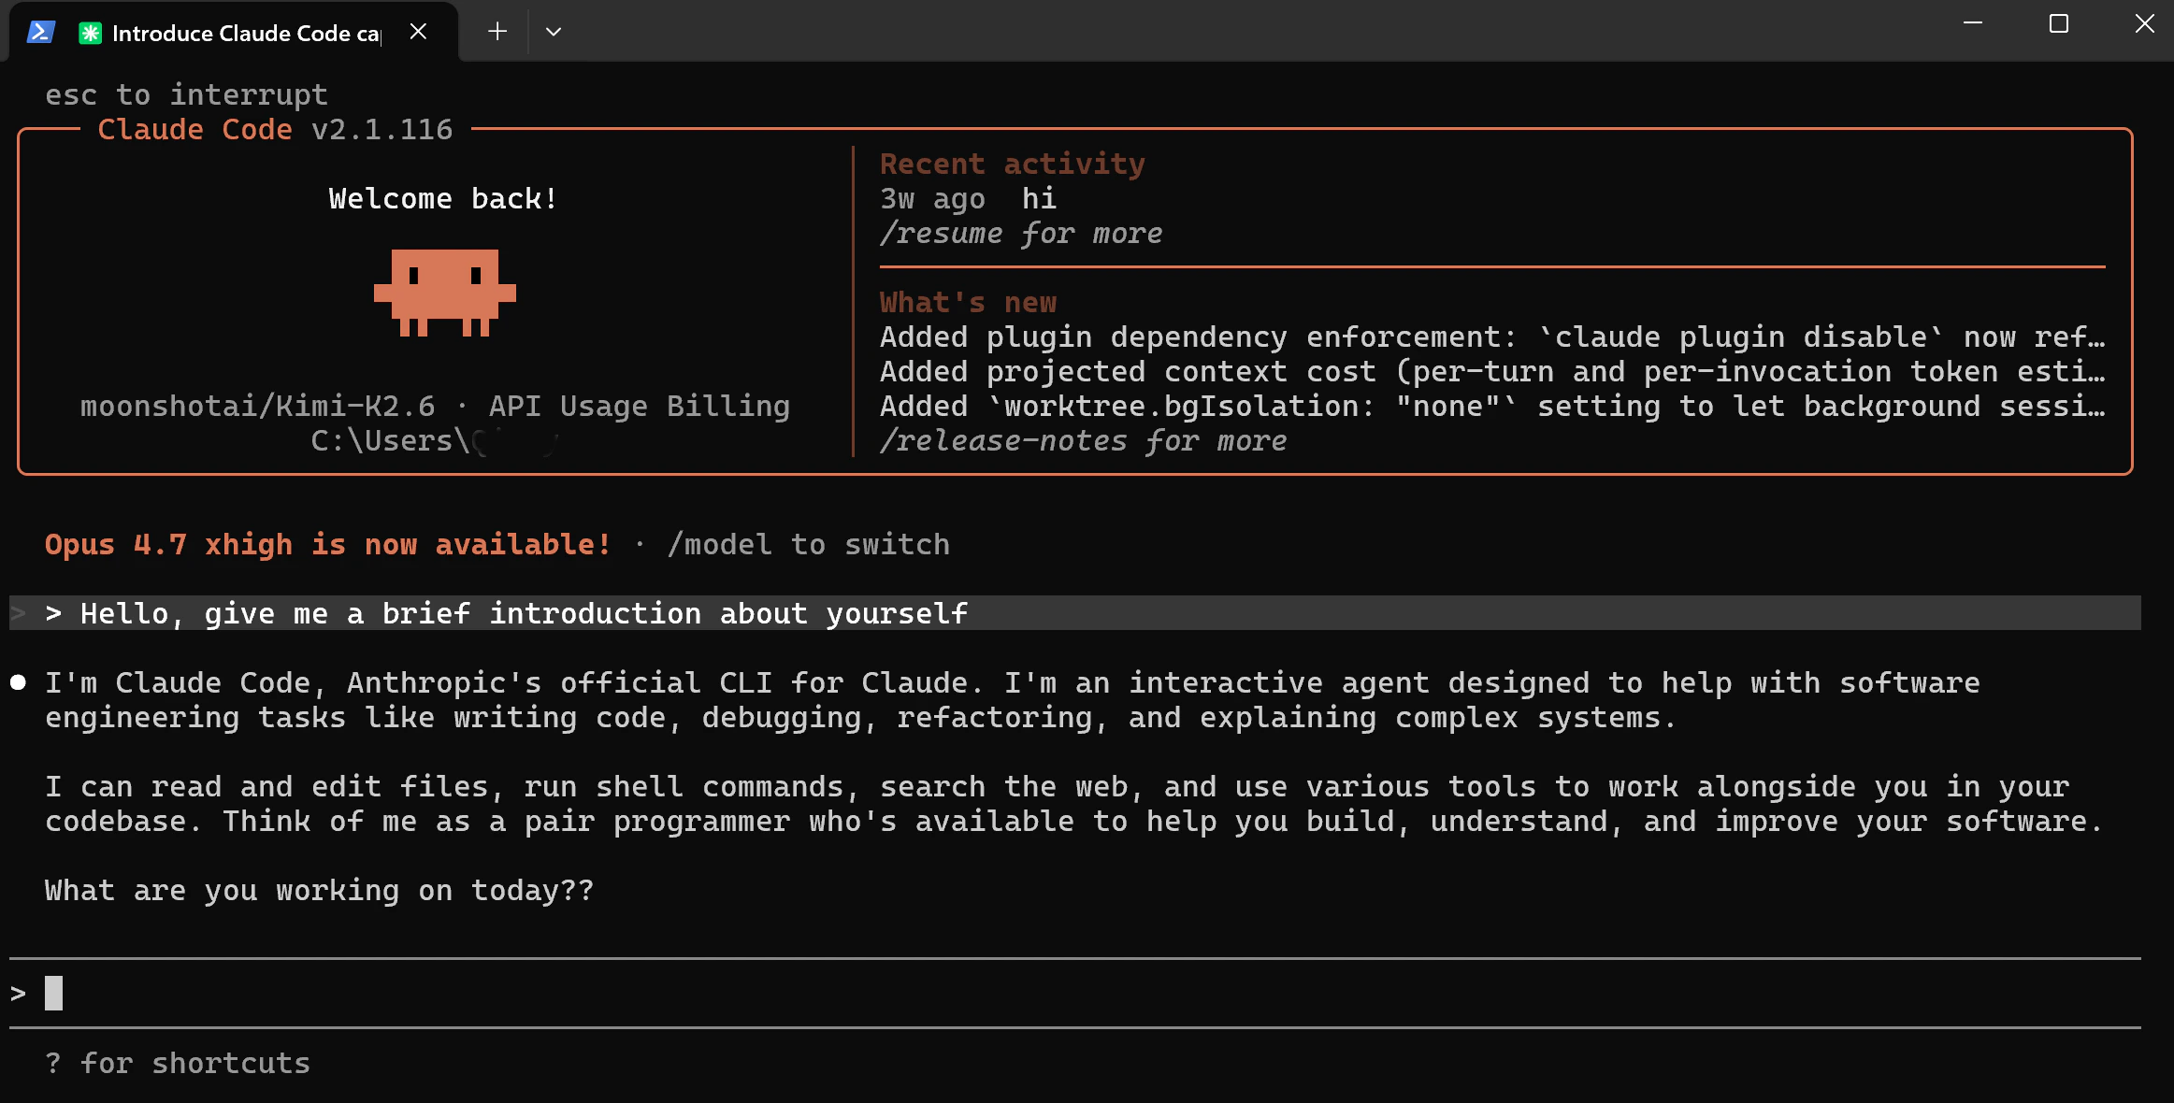Select the "Introduce Claude Code" tab

(234, 33)
